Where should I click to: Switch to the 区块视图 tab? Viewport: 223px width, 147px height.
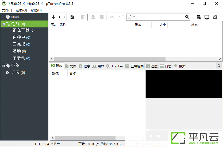(134, 66)
